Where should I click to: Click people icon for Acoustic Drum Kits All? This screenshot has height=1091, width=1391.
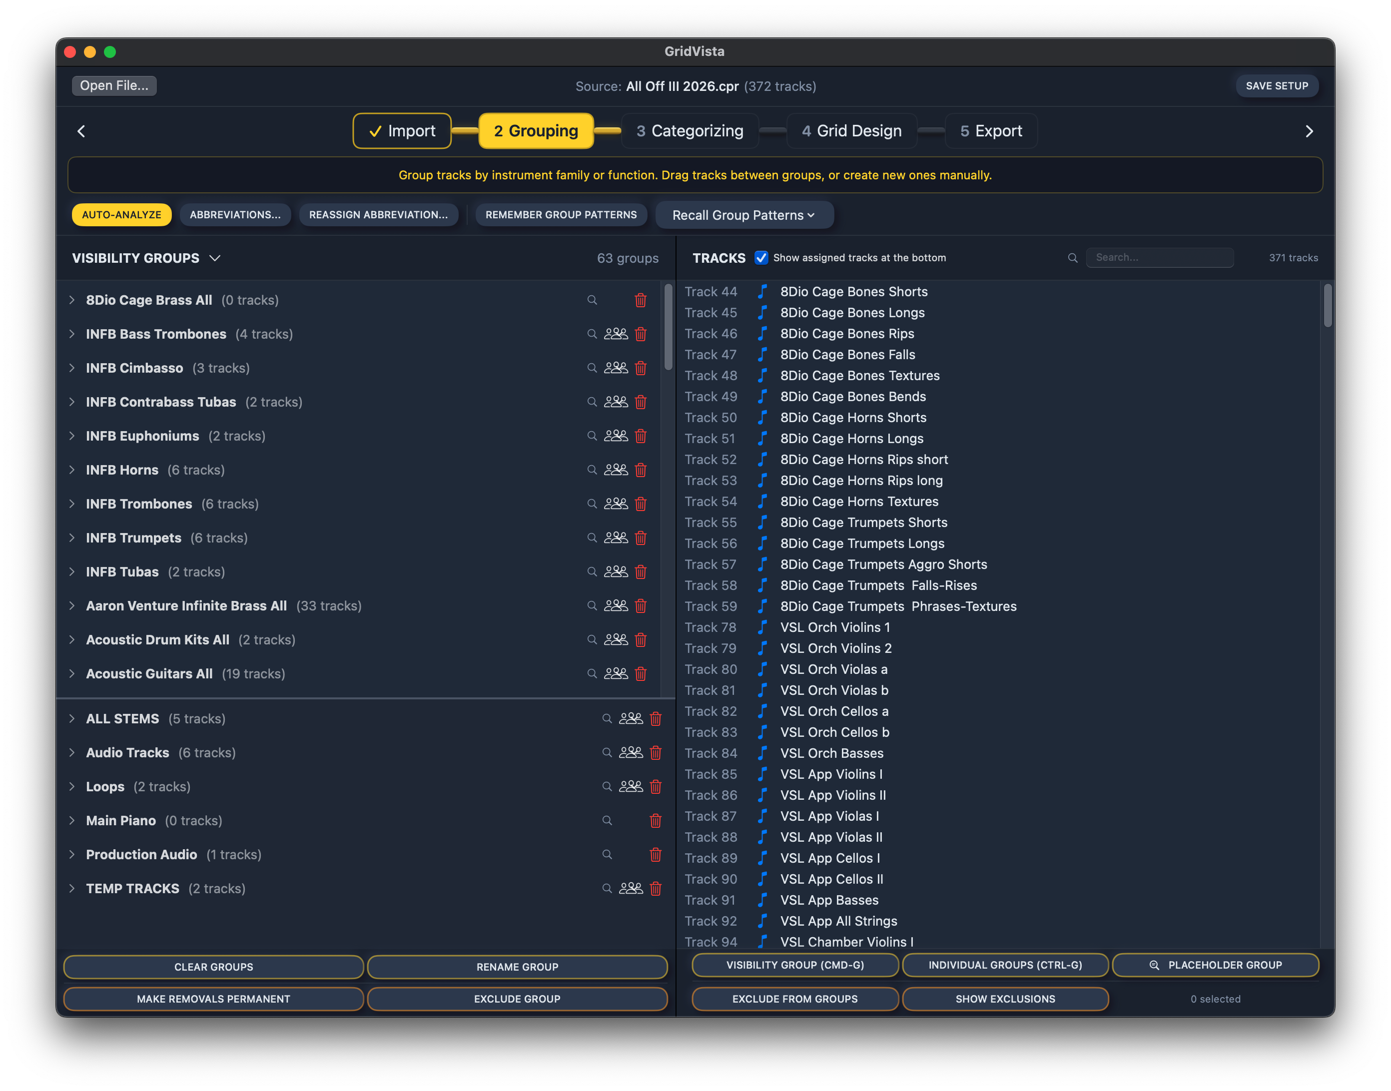[616, 639]
